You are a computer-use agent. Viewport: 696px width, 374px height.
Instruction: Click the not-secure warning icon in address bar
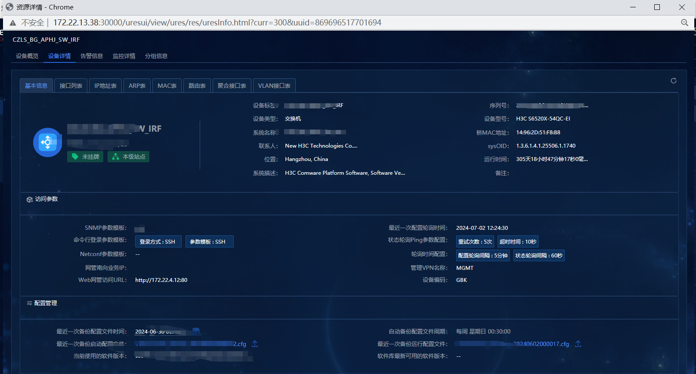pos(13,23)
